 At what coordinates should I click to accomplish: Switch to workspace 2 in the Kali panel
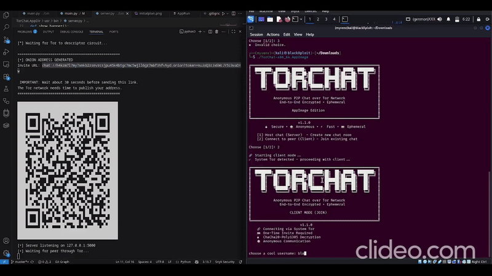click(x=318, y=20)
